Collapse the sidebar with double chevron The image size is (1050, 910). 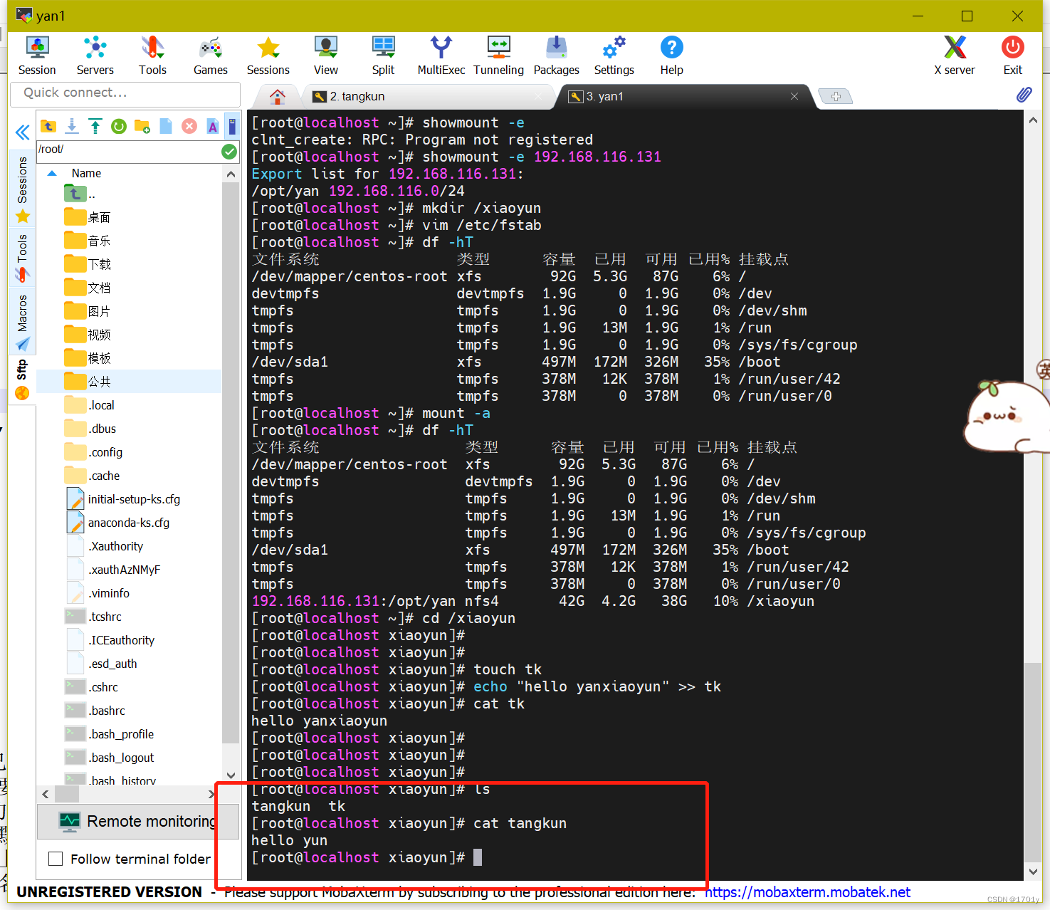pos(22,132)
